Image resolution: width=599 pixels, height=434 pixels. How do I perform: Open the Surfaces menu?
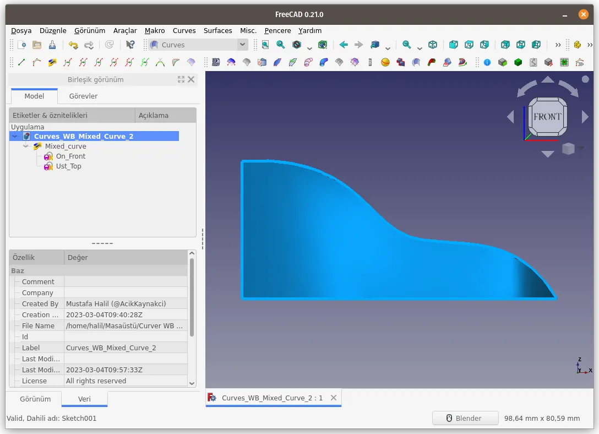pyautogui.click(x=217, y=30)
